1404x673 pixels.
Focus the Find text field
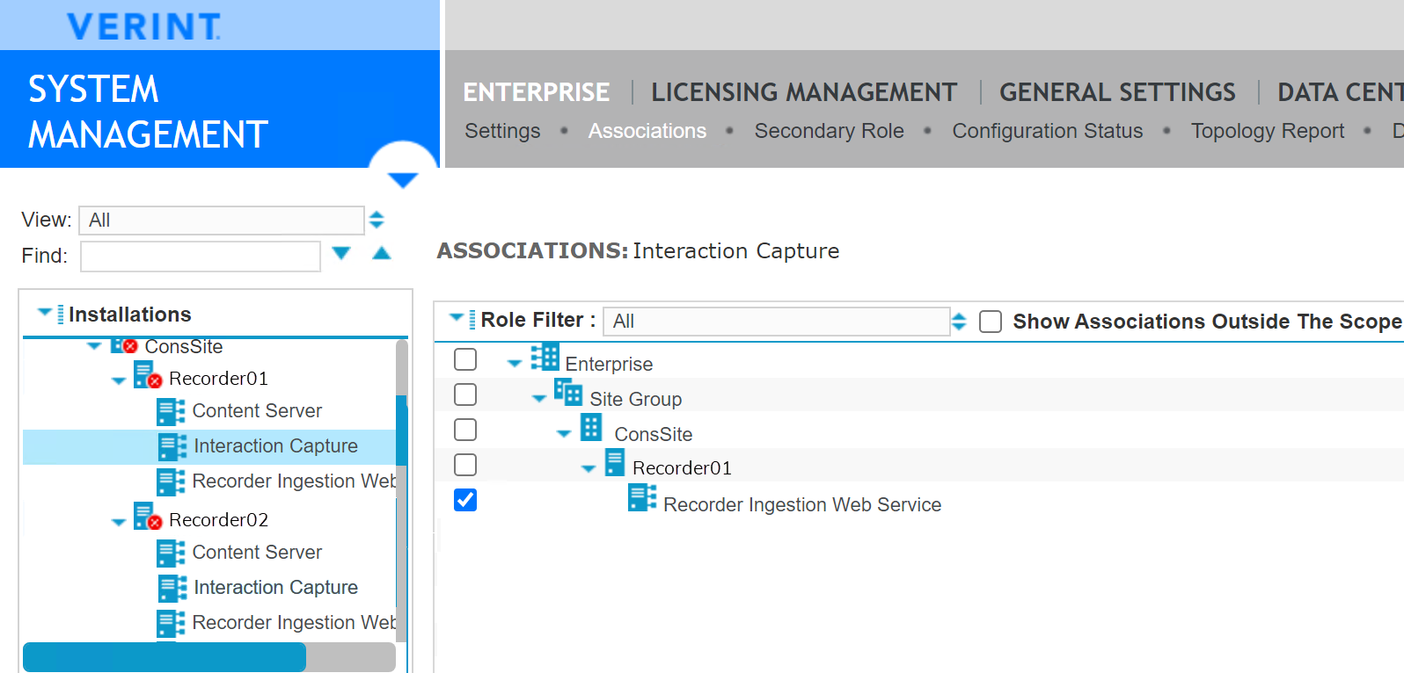point(201,257)
